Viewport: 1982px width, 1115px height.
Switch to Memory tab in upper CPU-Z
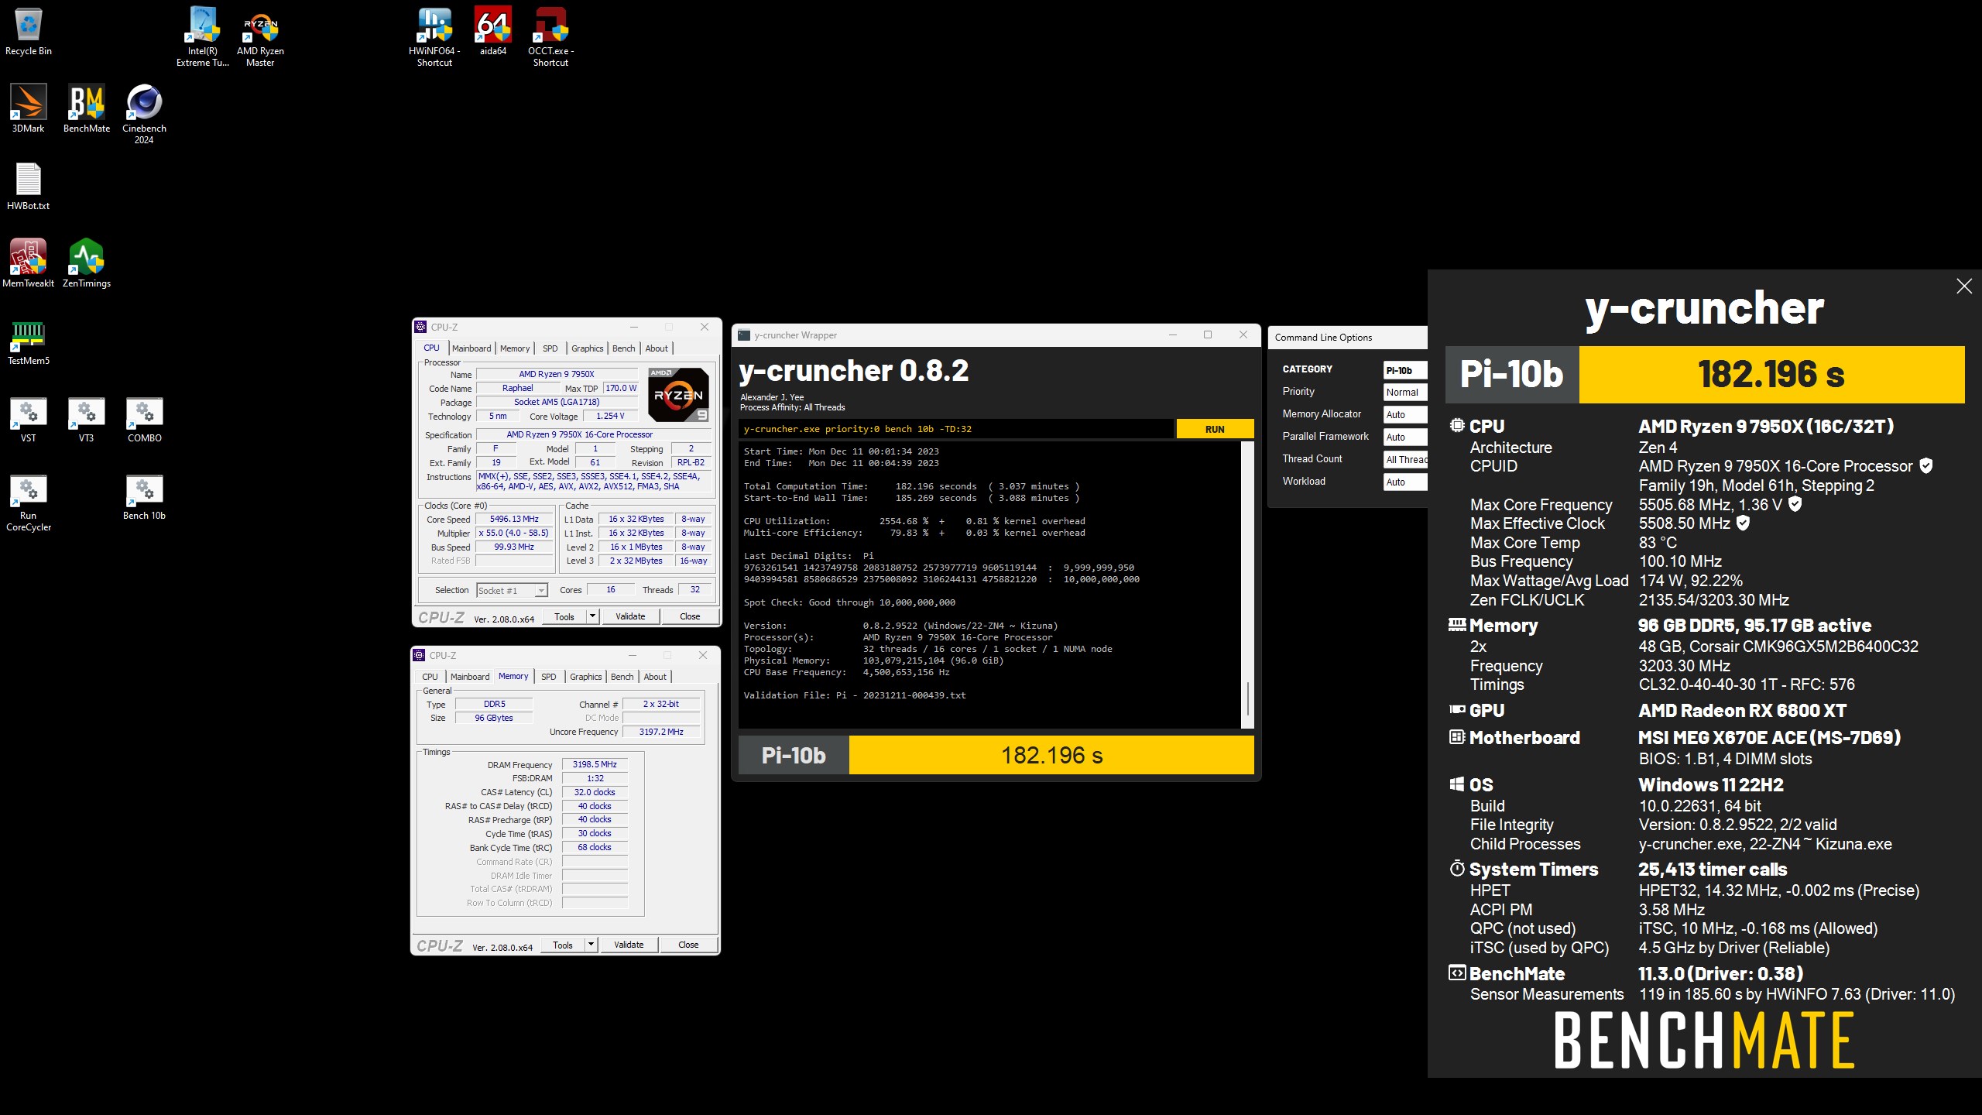point(515,348)
